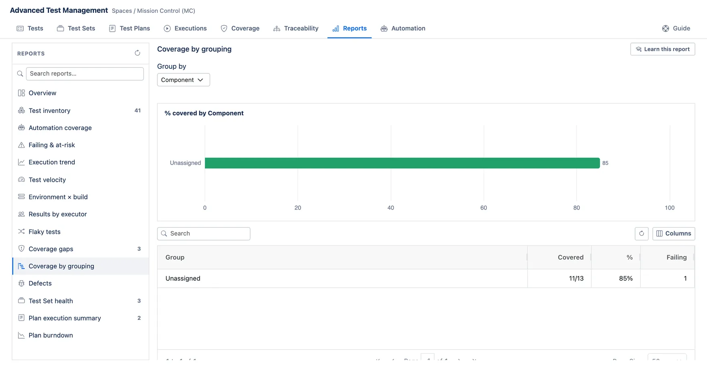Open Plan execution summary report
This screenshot has width=707, height=366.
80,318
